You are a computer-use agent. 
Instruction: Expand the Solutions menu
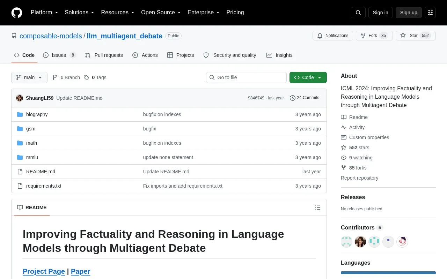coord(80,13)
